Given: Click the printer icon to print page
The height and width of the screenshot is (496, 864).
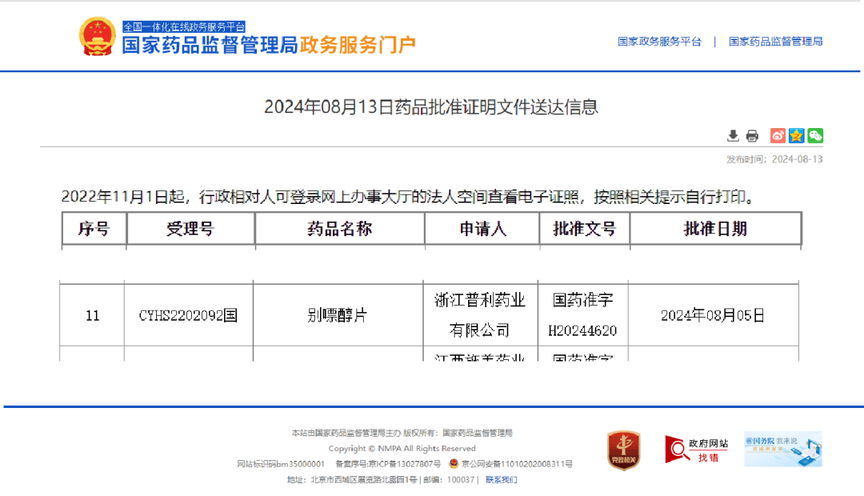Looking at the screenshot, I should click(x=752, y=136).
